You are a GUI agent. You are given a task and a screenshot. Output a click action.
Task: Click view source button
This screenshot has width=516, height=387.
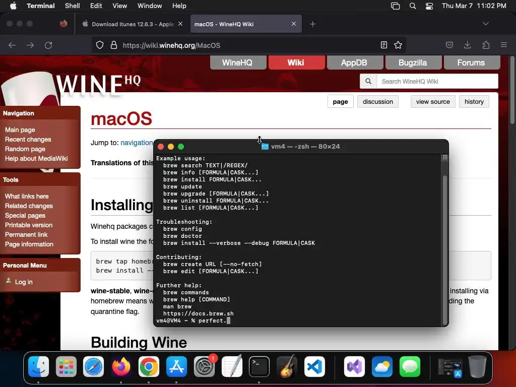coord(433,102)
